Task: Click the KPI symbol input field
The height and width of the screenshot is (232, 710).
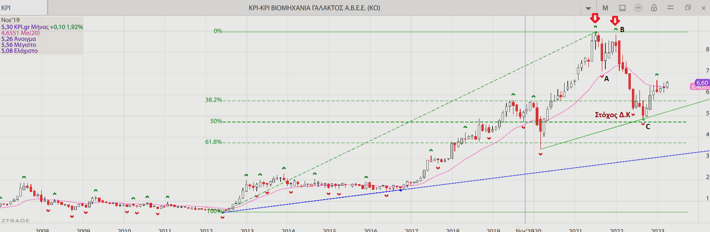Action: [24, 8]
